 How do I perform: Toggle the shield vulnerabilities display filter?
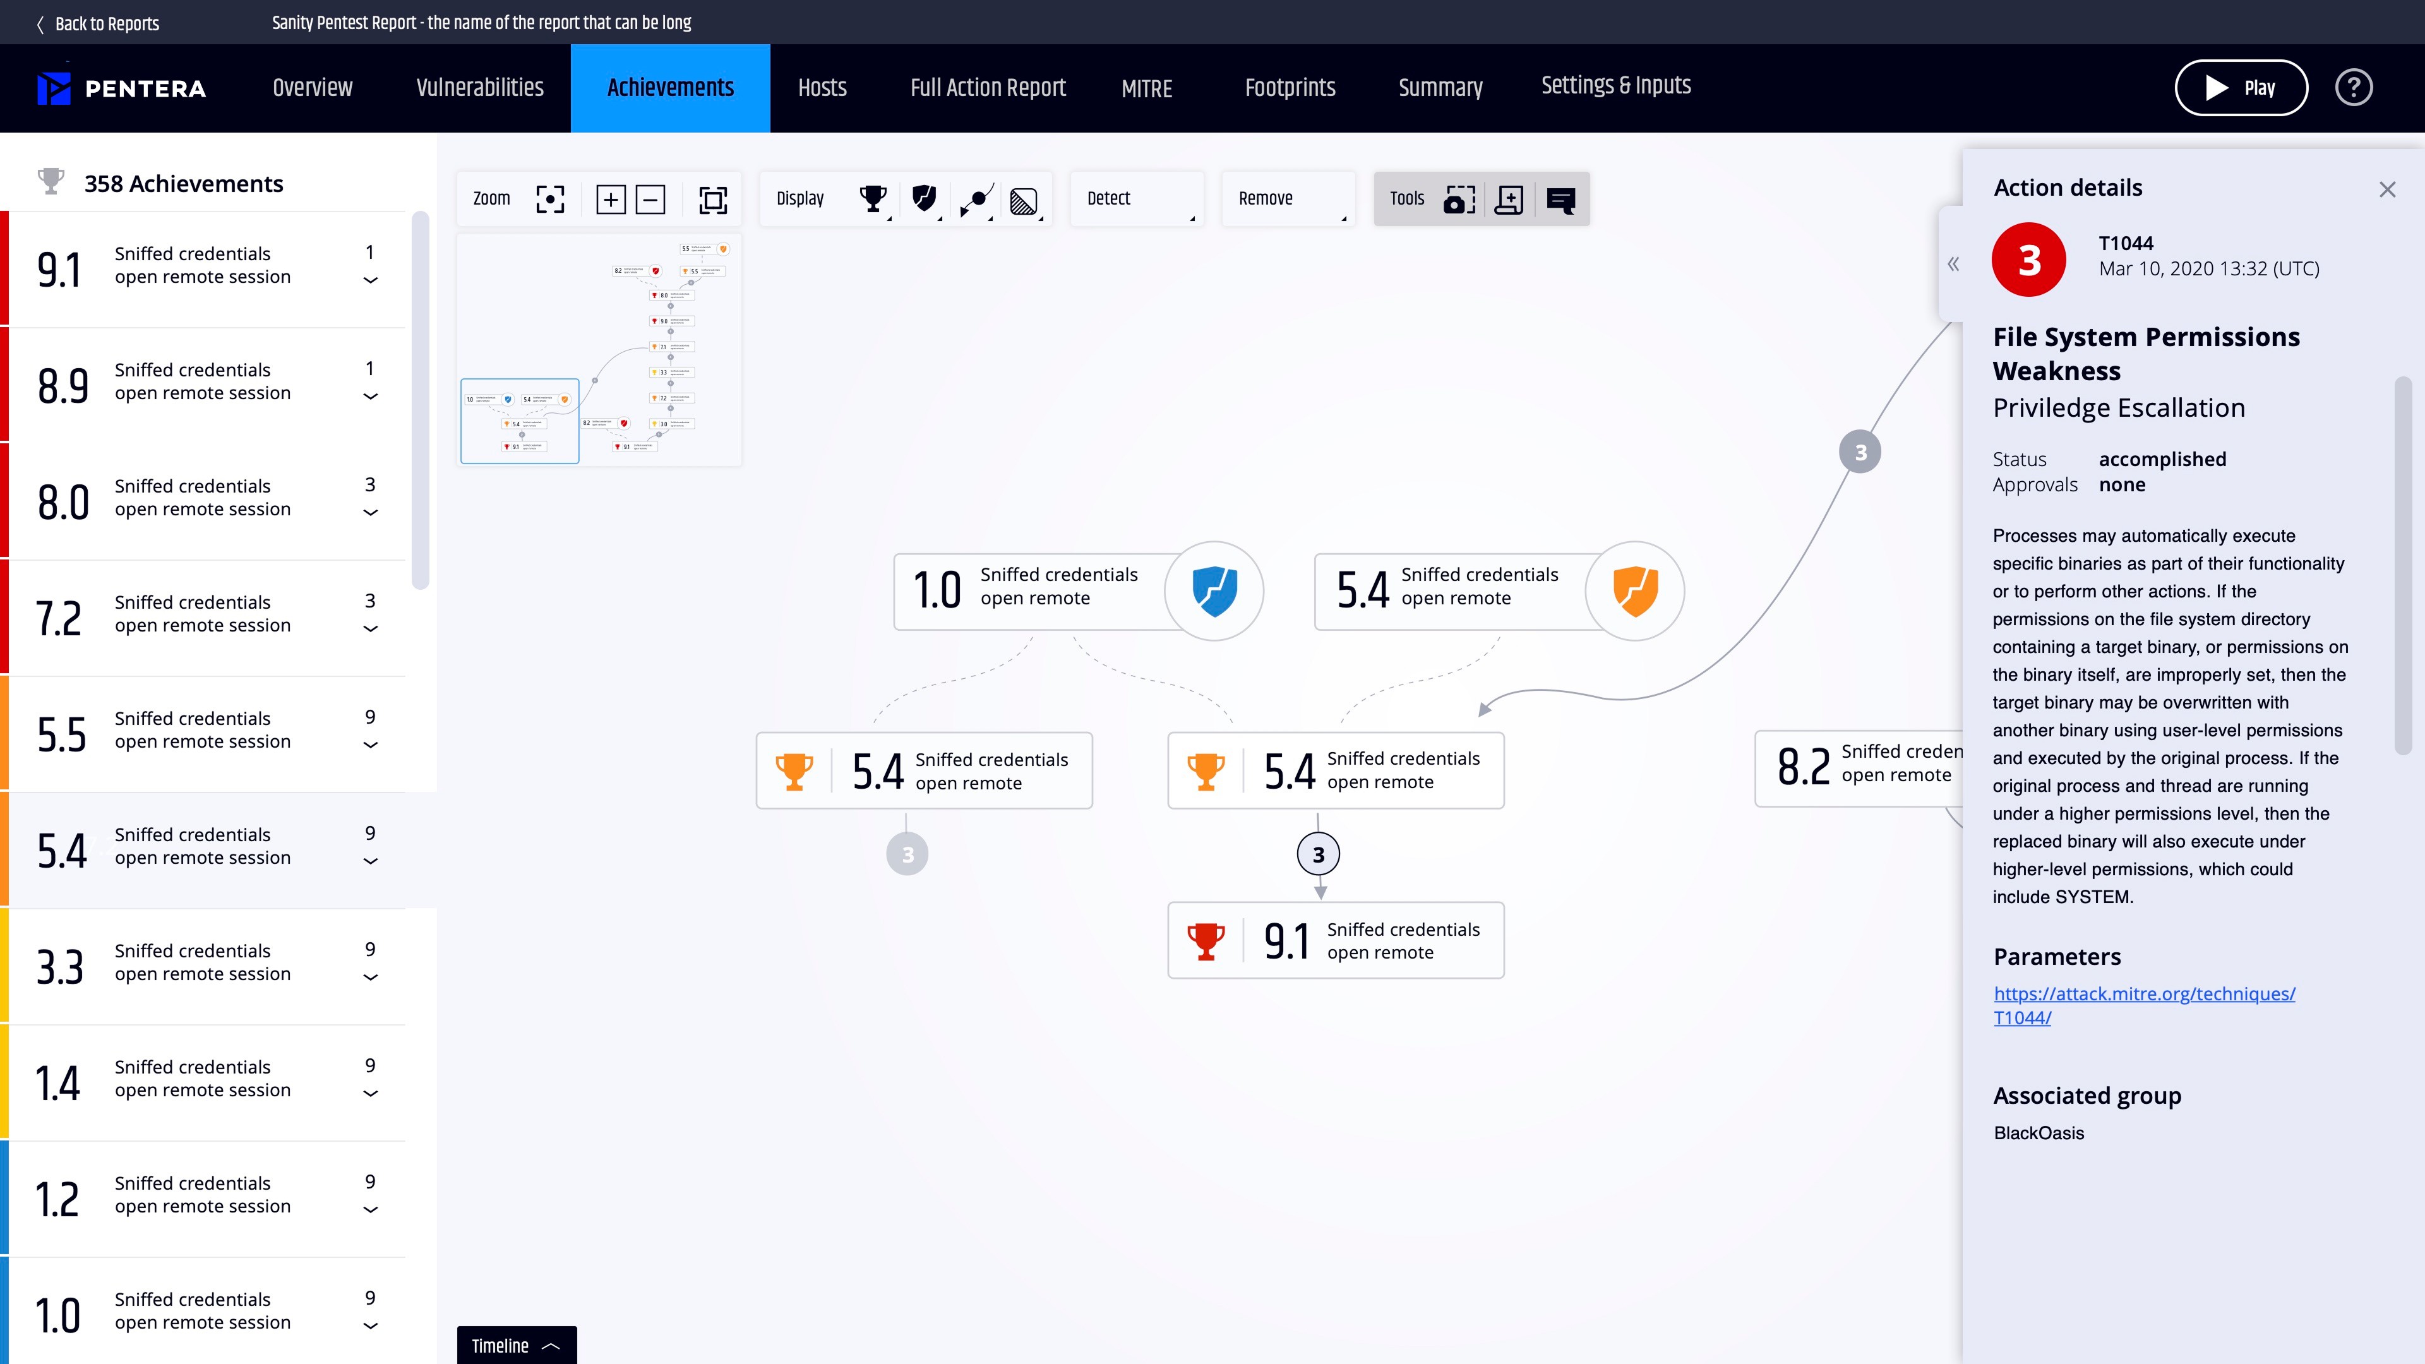click(925, 199)
